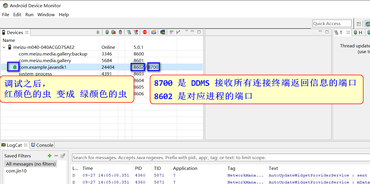Click the Capture system wide trace icon

click(171, 32)
